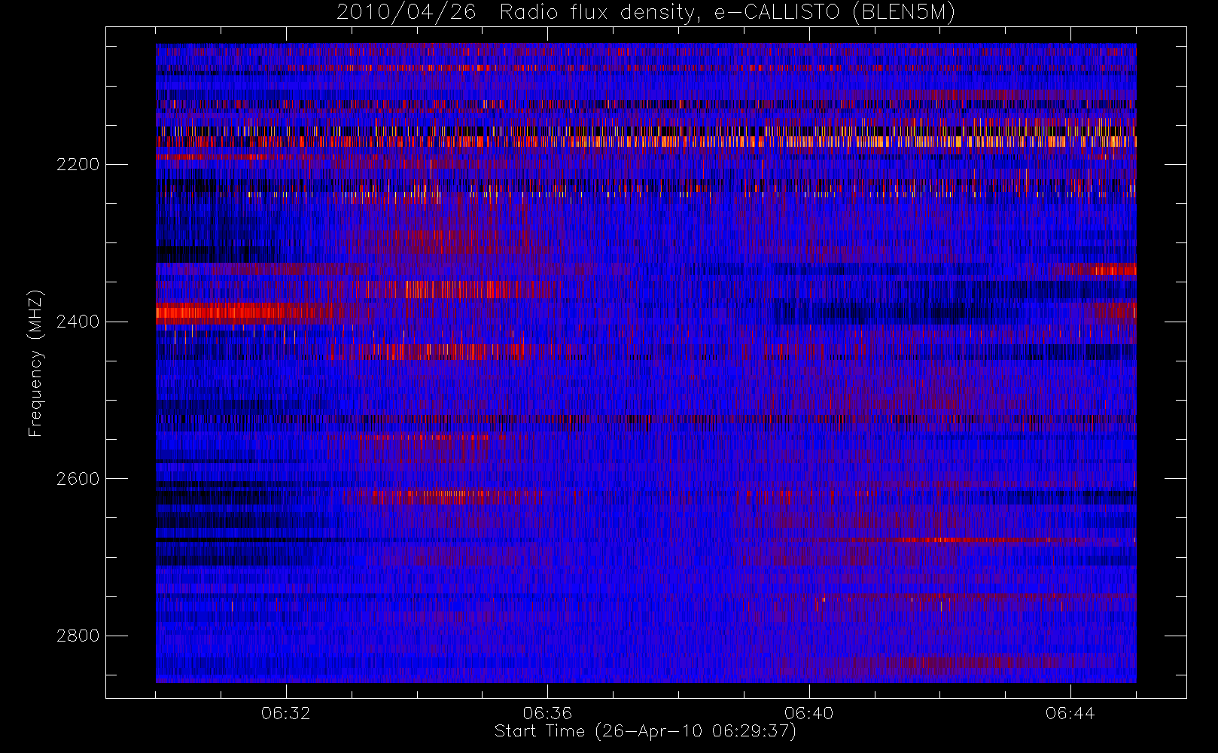This screenshot has height=753, width=1218.
Task: Click the 'Frequency (MHZ)' axis label
Action: click(x=35, y=363)
